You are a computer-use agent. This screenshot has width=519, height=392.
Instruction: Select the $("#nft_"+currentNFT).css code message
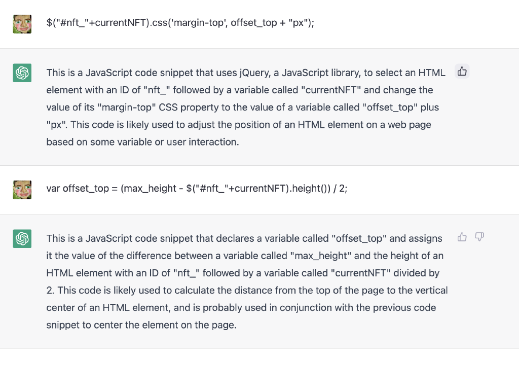tap(180, 22)
